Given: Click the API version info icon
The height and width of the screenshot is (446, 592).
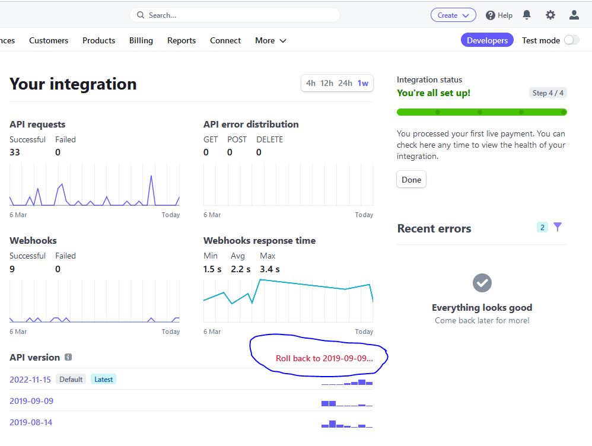Looking at the screenshot, I should [x=68, y=357].
